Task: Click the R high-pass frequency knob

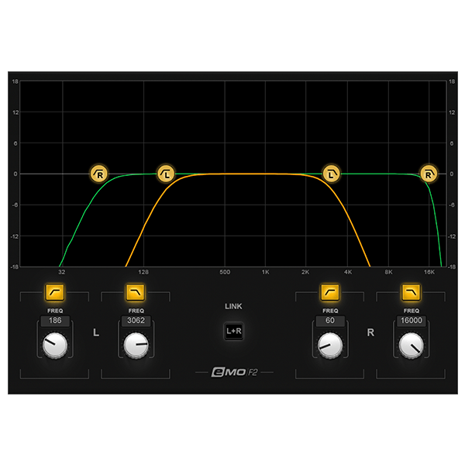Action: tap(330, 346)
